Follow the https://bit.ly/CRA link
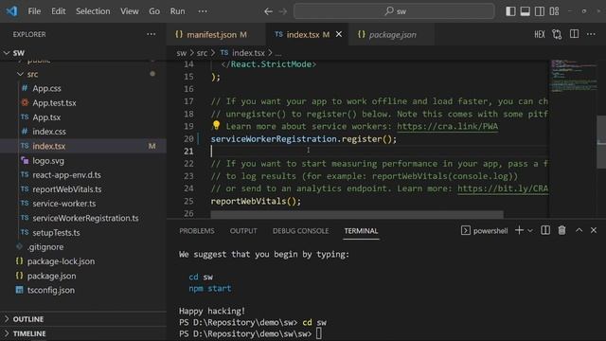Image resolution: width=606 pixels, height=341 pixels. pyautogui.click(x=503, y=188)
